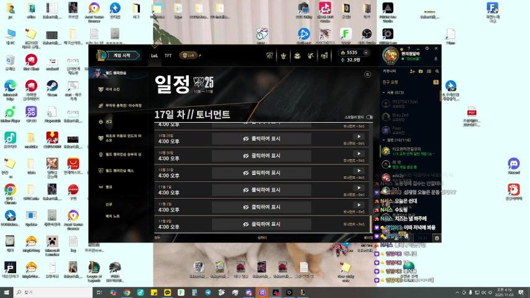530x298 pixels.
Task: Reveal the hidden 10월 30일 match
Action: coord(262,156)
